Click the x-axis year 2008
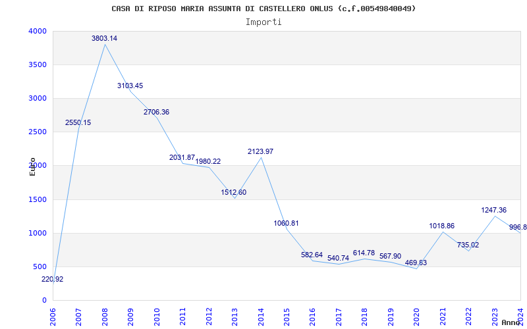This screenshot has height=329, width=527. (x=105, y=317)
